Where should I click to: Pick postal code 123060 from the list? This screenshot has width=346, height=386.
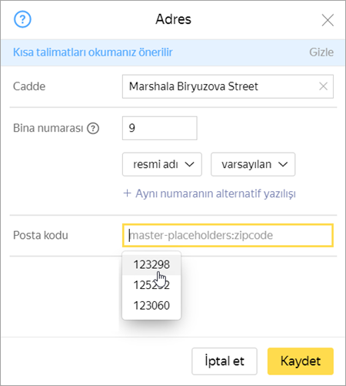151,306
